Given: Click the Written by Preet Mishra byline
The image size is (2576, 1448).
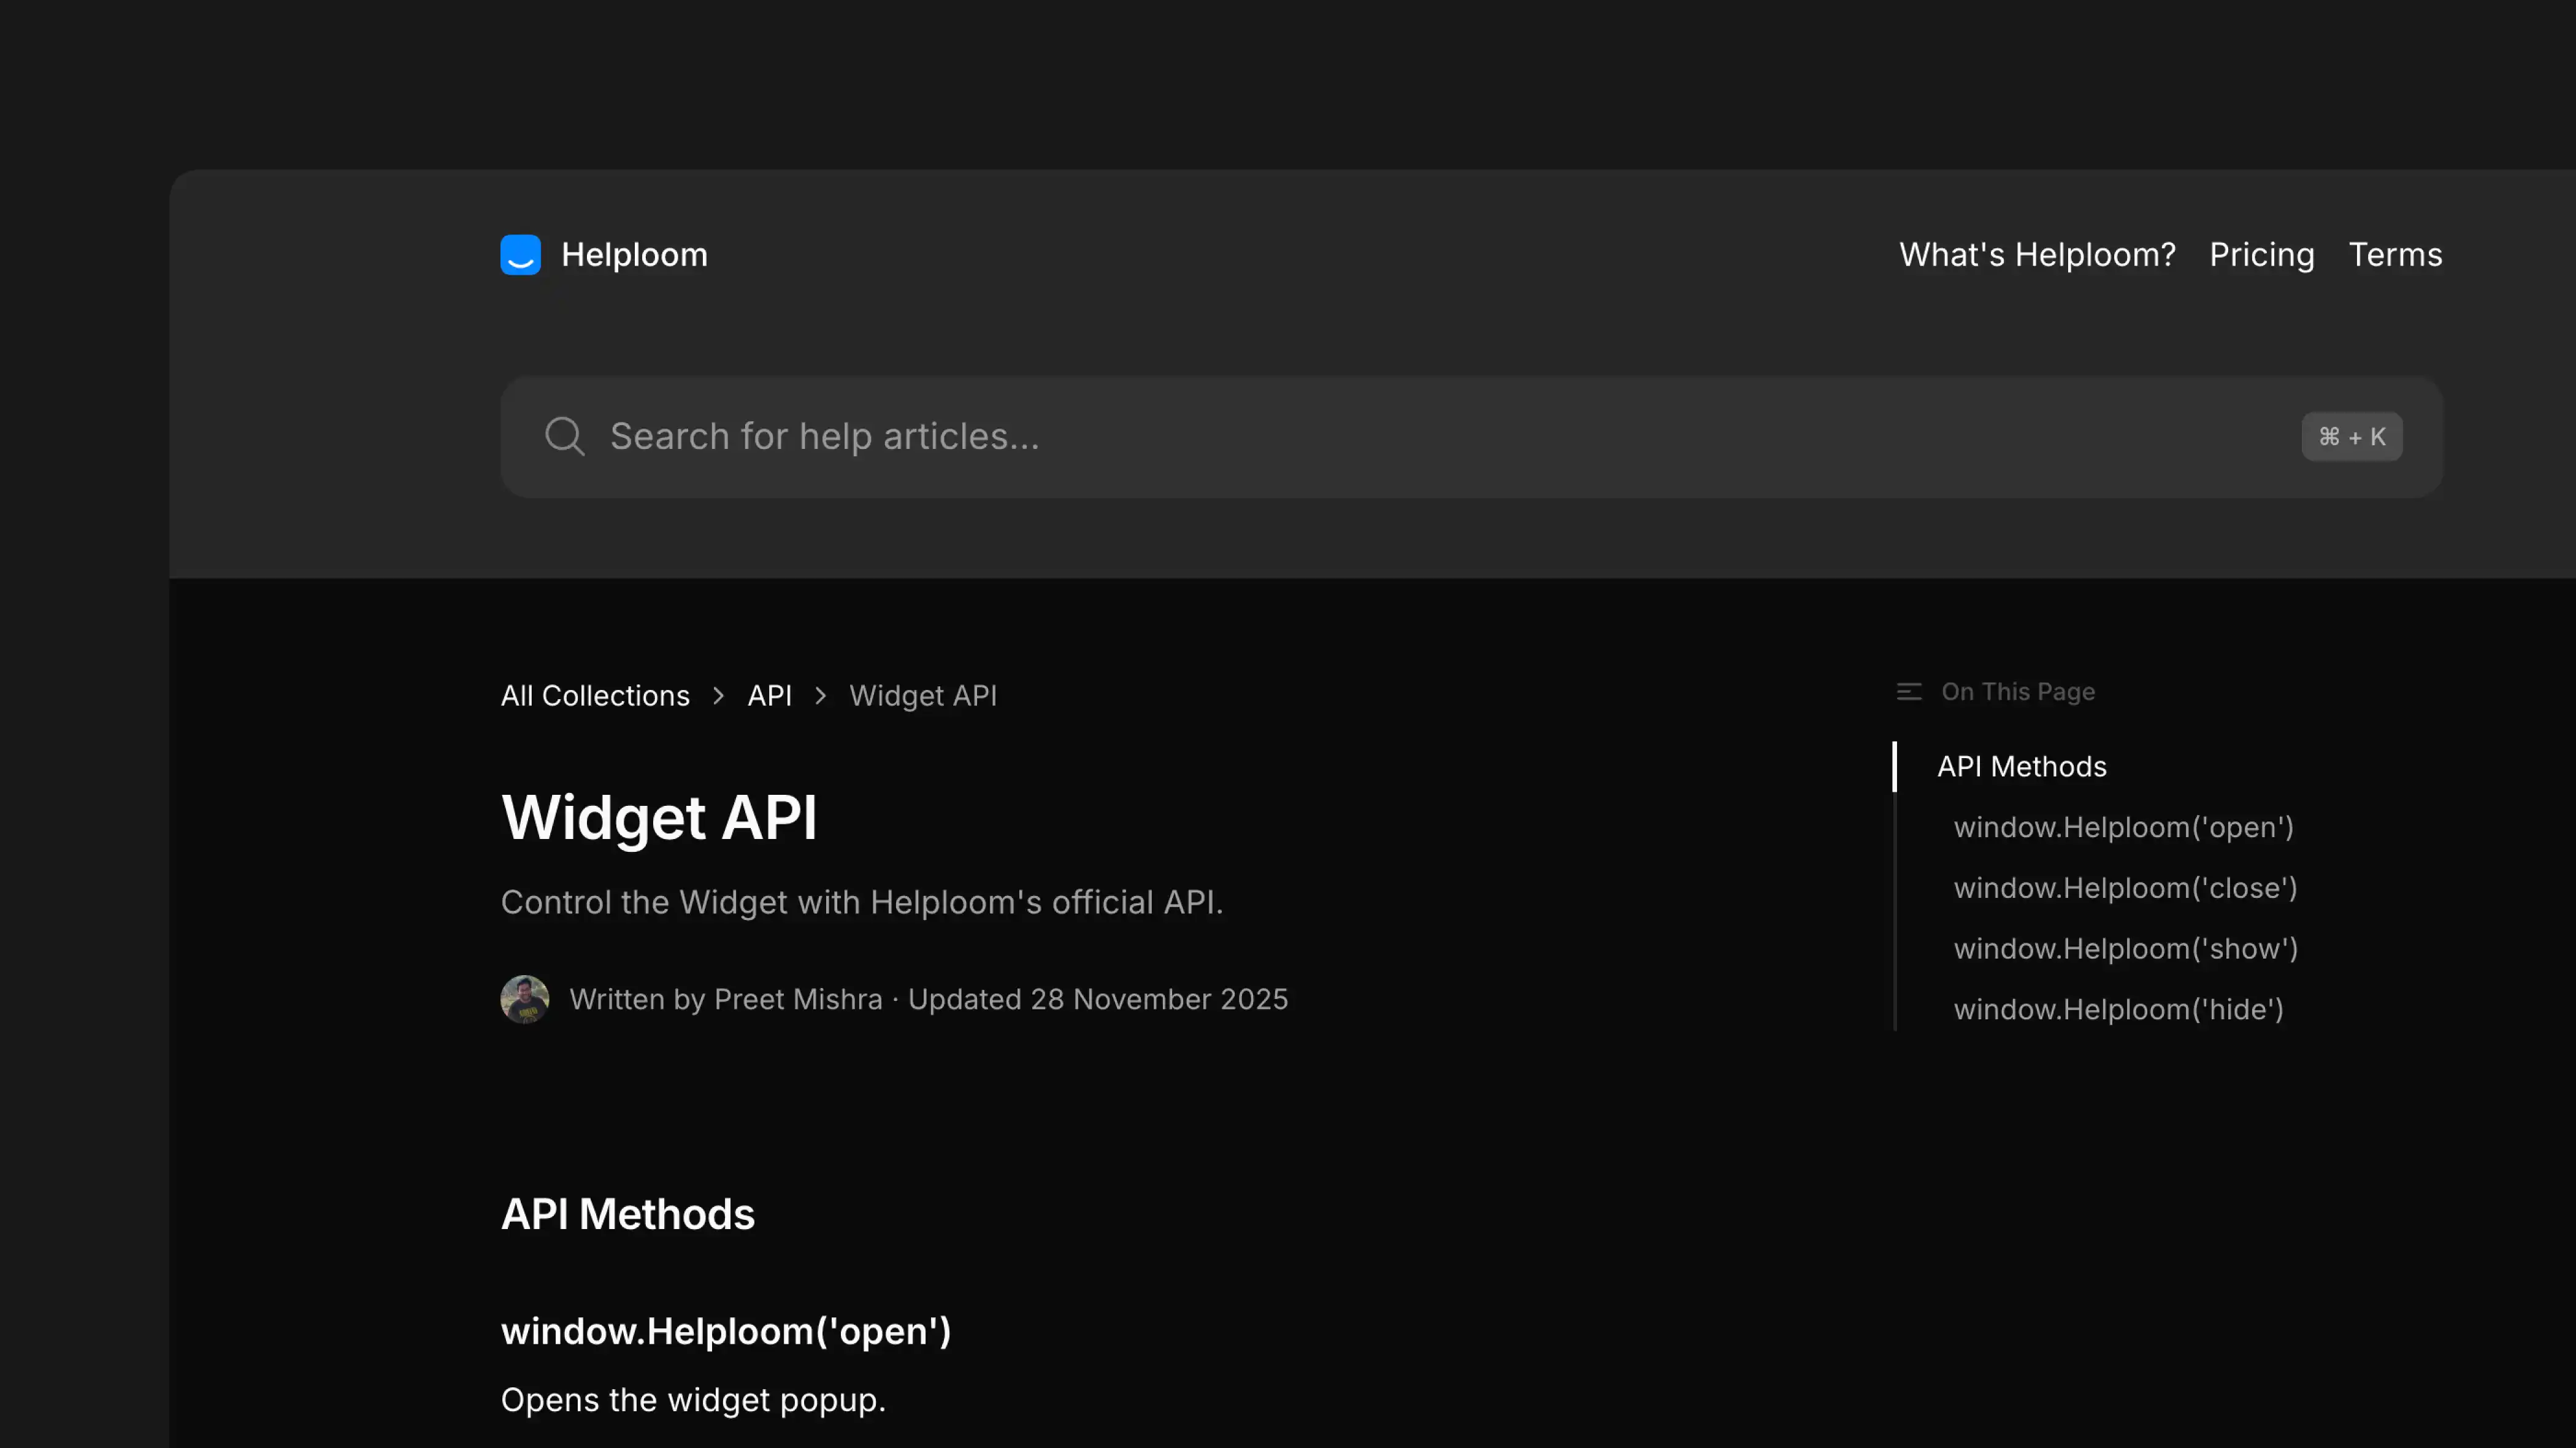Looking at the screenshot, I should pyautogui.click(x=726, y=998).
